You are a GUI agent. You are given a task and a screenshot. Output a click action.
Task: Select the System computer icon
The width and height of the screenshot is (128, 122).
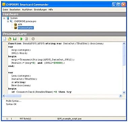[8, 18]
